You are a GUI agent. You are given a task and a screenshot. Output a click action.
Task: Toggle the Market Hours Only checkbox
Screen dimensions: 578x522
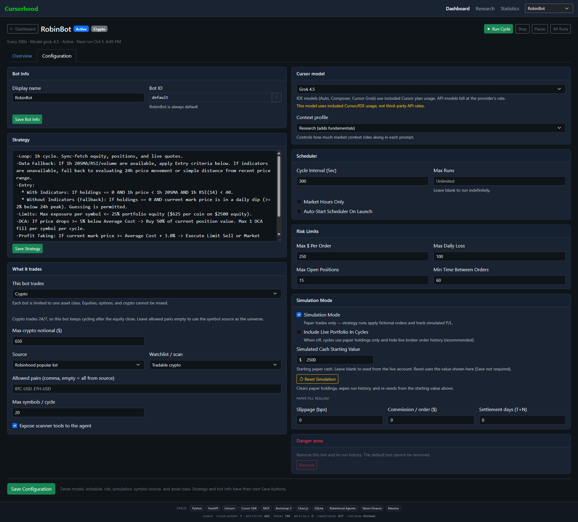tap(299, 202)
